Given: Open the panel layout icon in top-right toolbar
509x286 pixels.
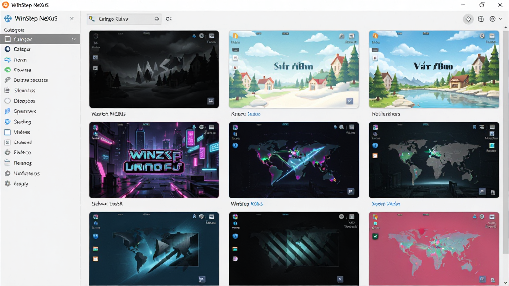Looking at the screenshot, I should tap(481, 19).
